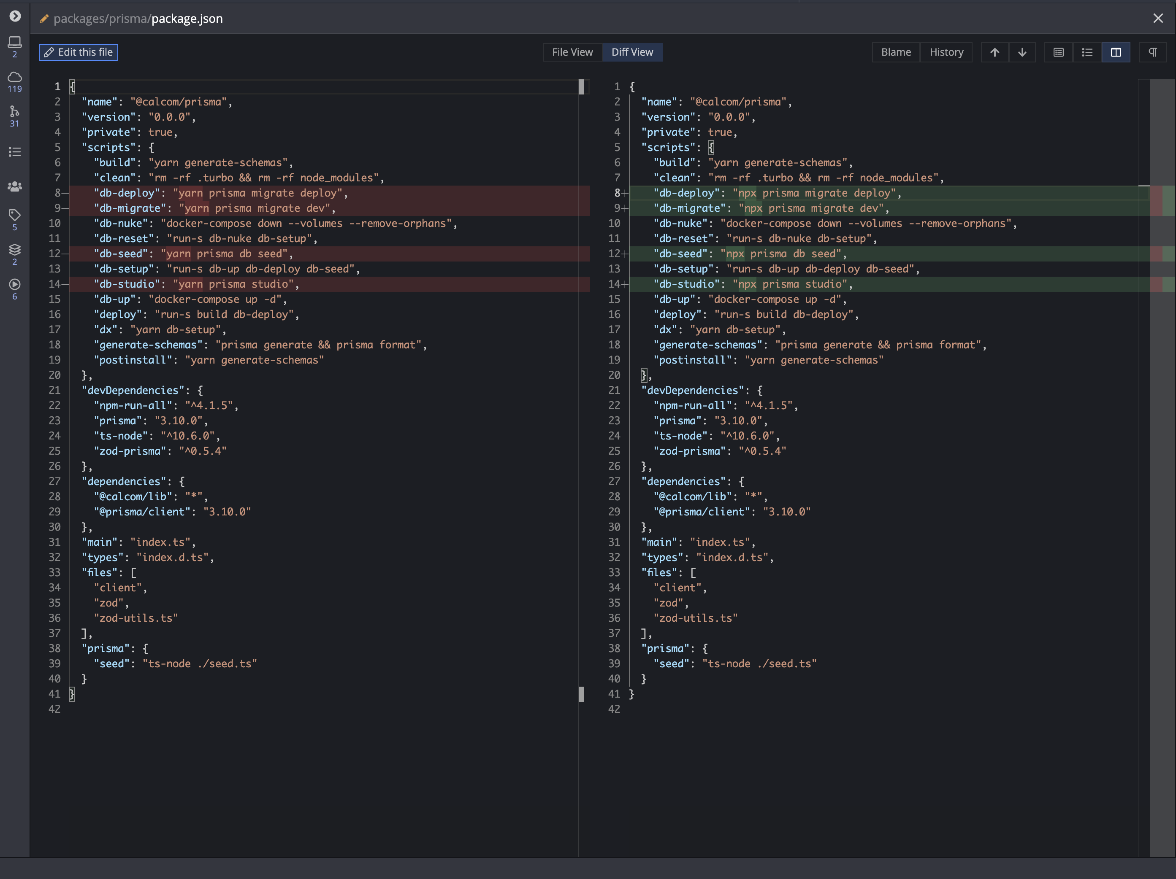Jump to next change with down arrow

1022,52
